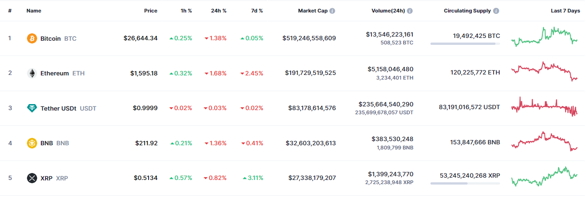This screenshot has width=586, height=198.
Task: Sort by the Name column header
Action: [x=34, y=11]
